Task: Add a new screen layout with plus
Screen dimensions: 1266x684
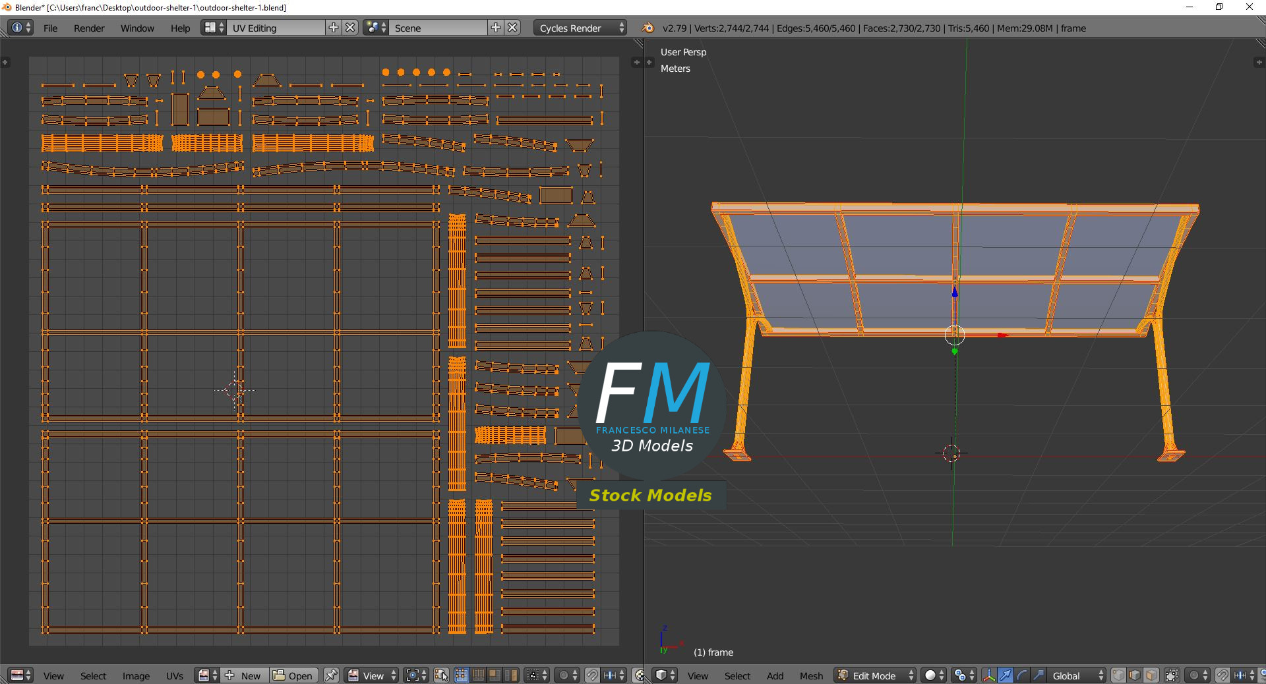Action: pos(334,28)
